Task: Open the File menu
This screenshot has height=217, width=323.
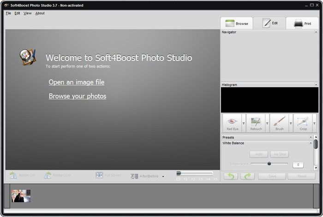Action: point(8,13)
